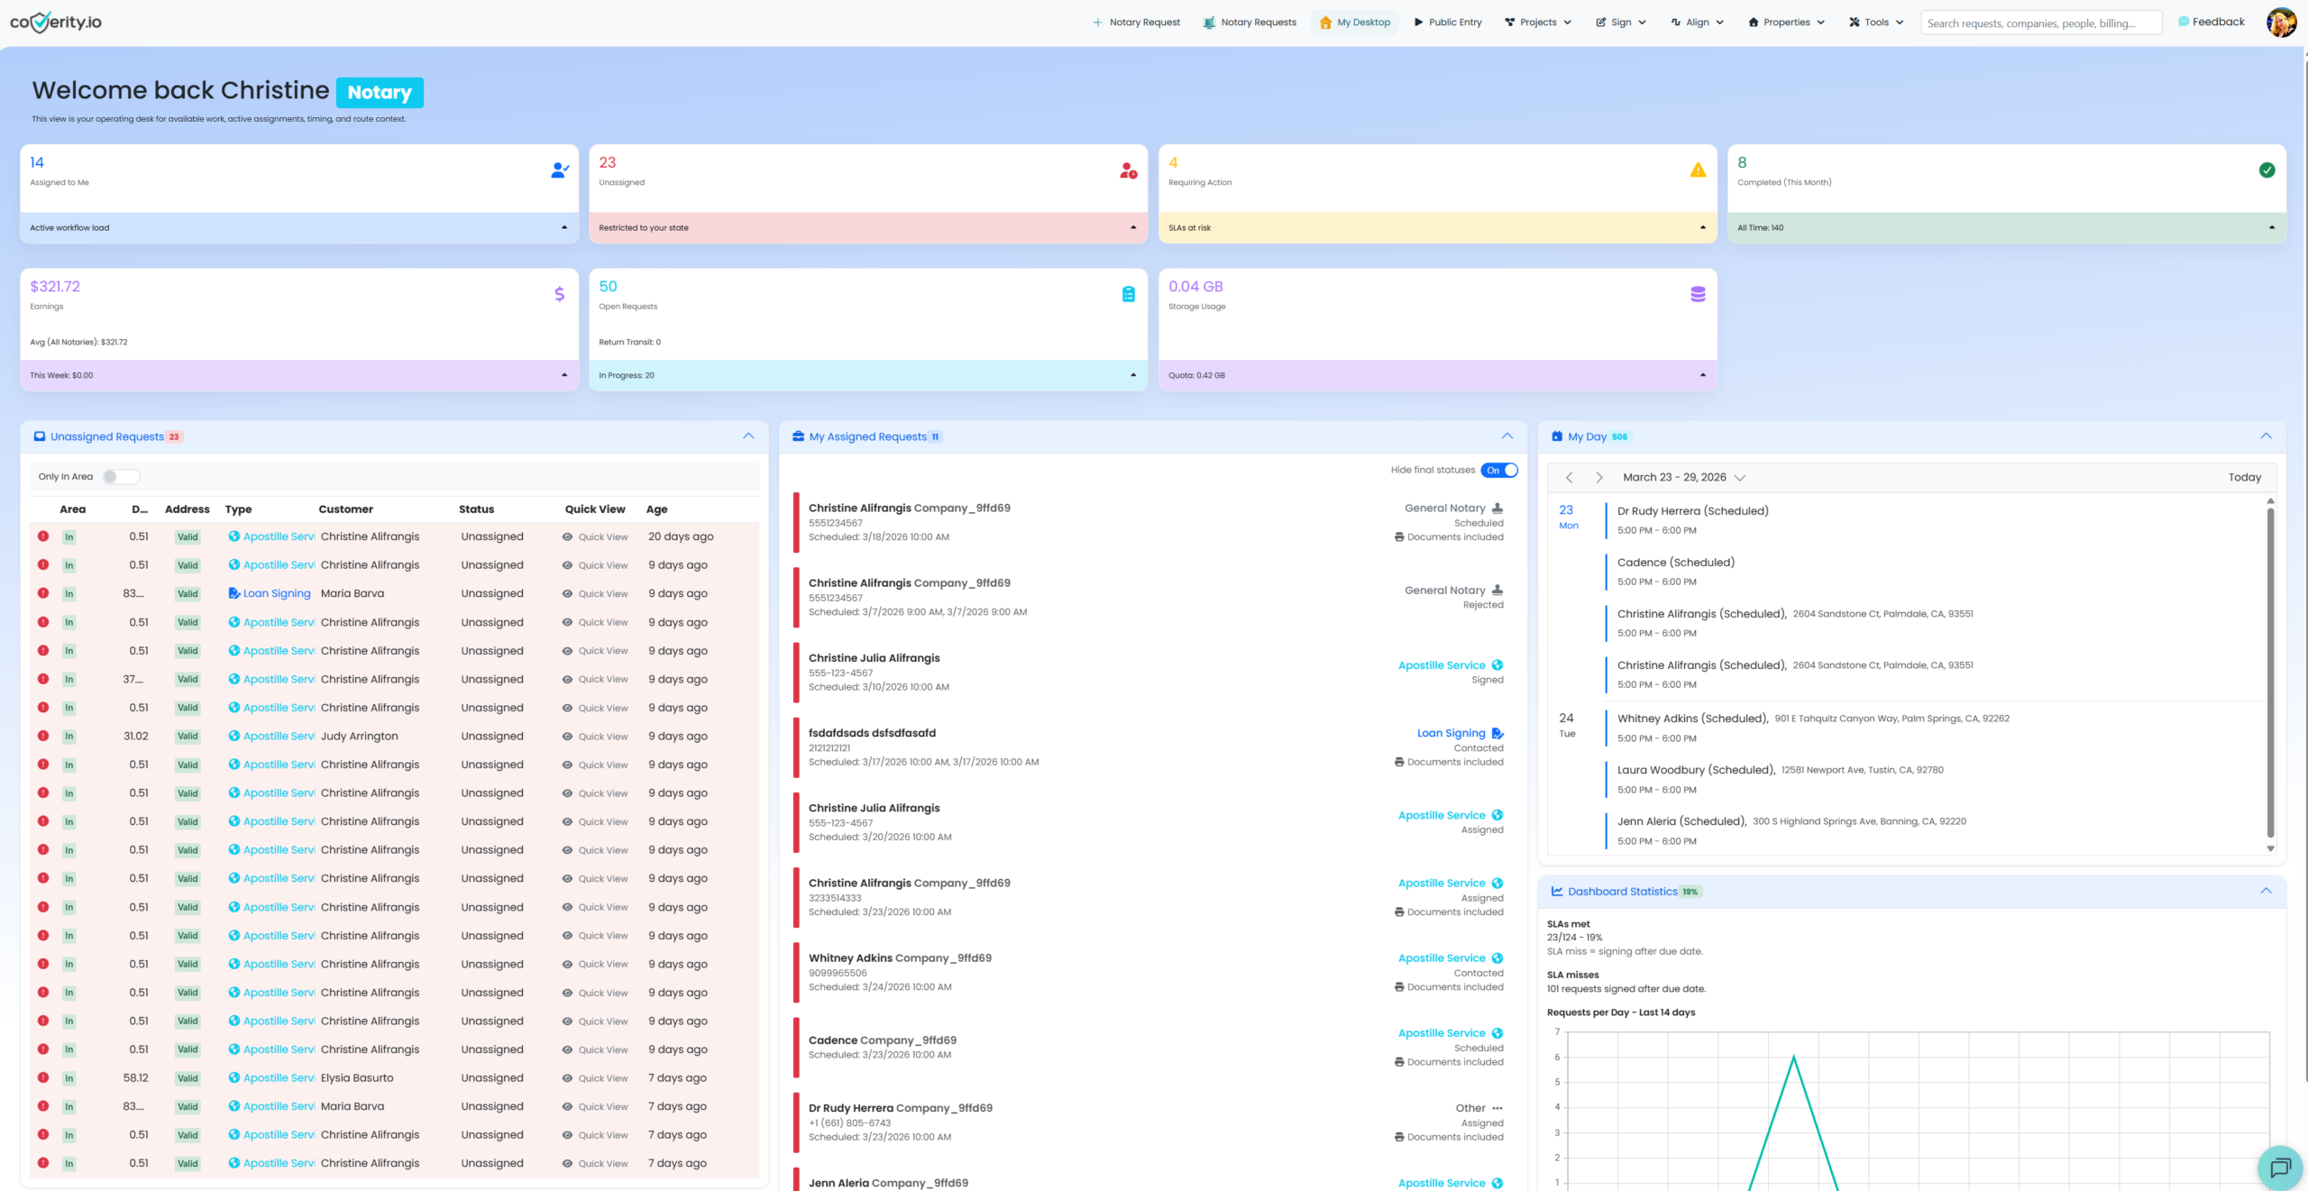The image size is (2308, 1191).
Task: Open the Public Entry link
Action: coord(1448,23)
